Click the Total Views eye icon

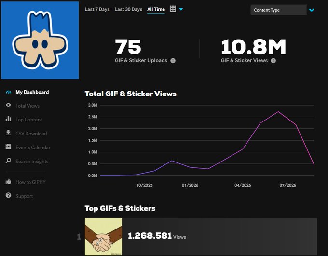point(8,105)
